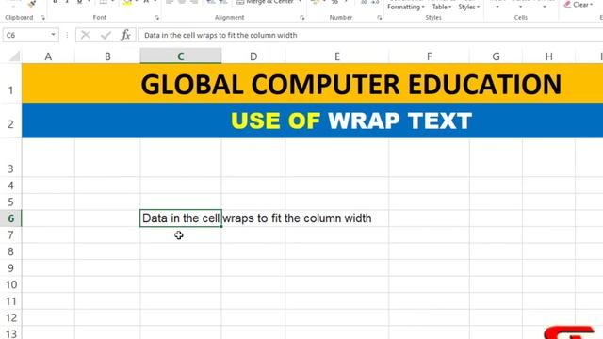Select row 10 header
This screenshot has height=339, width=603.
coord(10,284)
